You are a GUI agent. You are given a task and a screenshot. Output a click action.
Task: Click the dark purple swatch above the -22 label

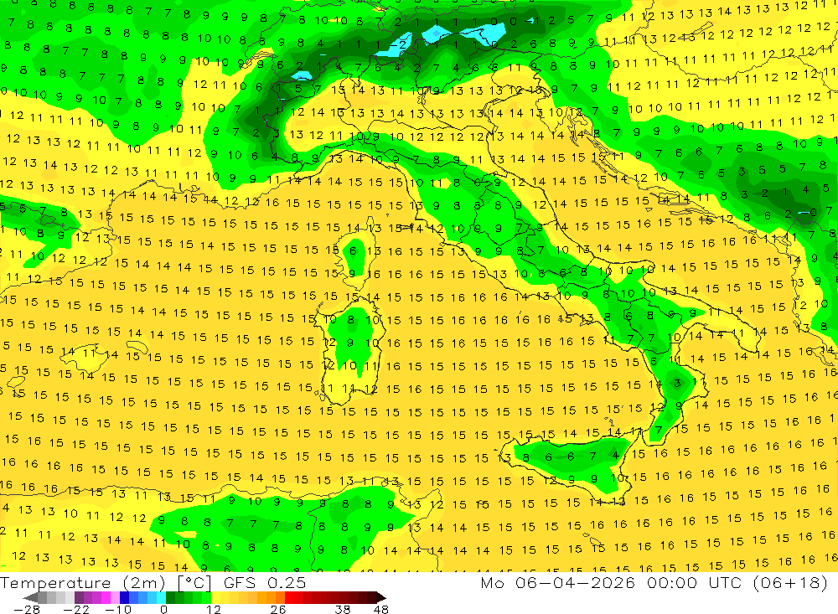click(x=79, y=597)
